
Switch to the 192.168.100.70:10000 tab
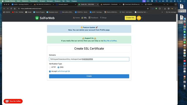tap(44, 4)
